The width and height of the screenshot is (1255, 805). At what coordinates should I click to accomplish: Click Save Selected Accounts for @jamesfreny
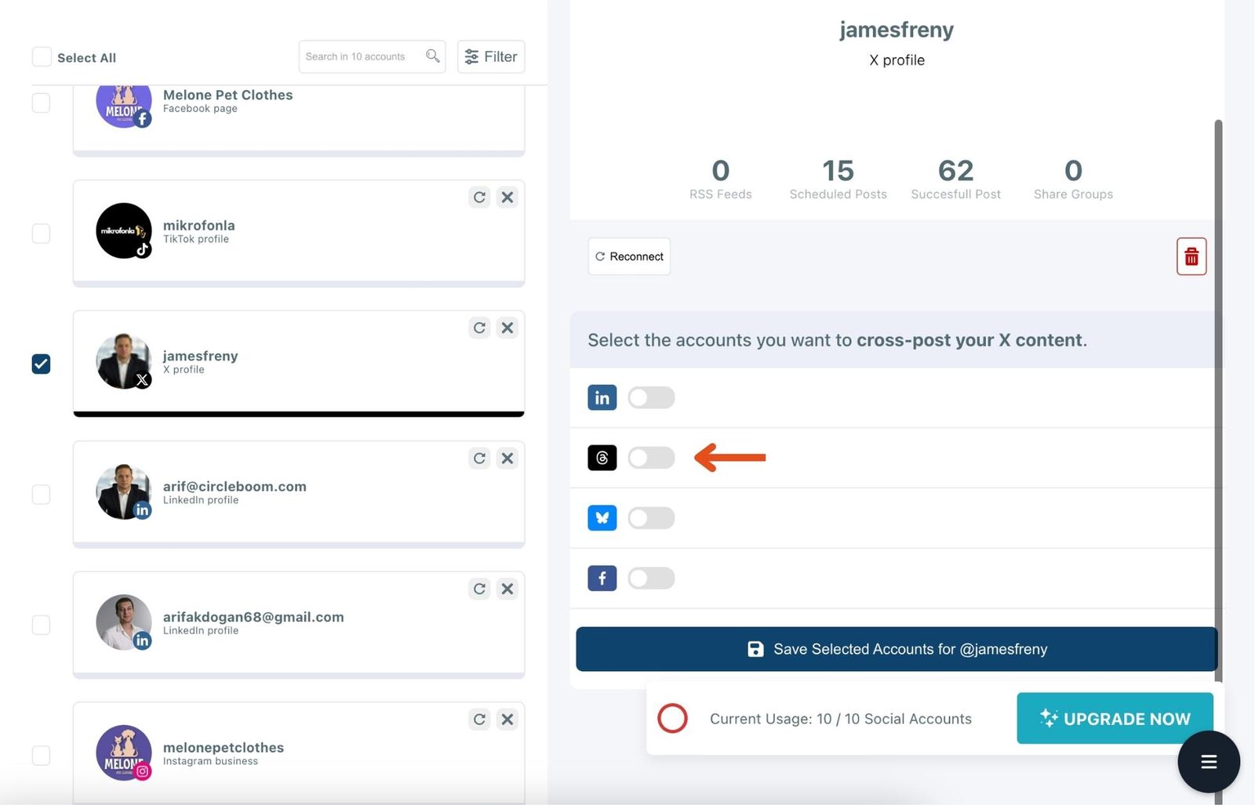tap(896, 649)
